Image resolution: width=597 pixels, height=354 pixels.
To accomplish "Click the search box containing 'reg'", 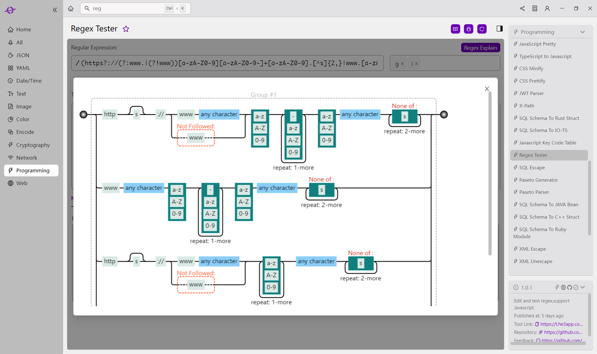I will click(135, 8).
